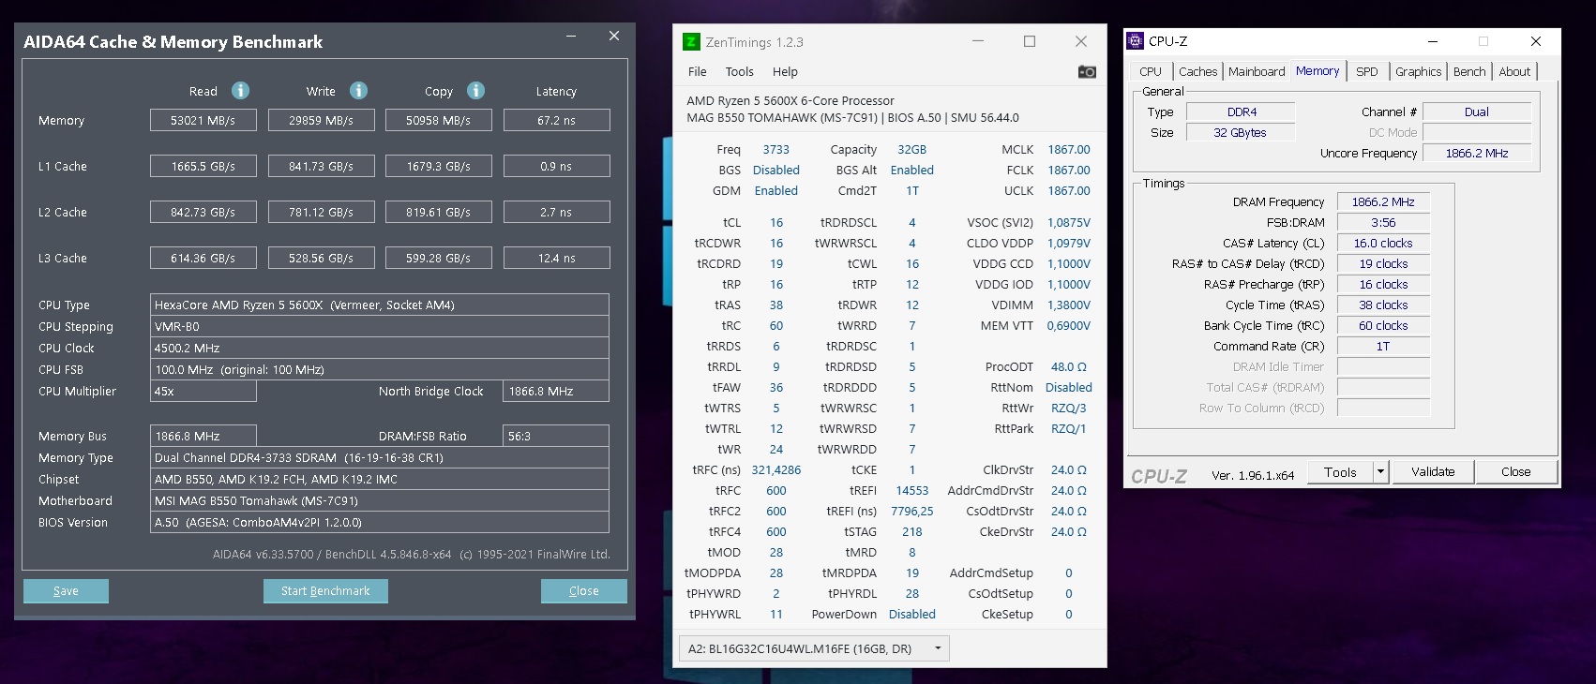Click the L1 Cache Read value 1665.5 GB/s

coord(203,166)
